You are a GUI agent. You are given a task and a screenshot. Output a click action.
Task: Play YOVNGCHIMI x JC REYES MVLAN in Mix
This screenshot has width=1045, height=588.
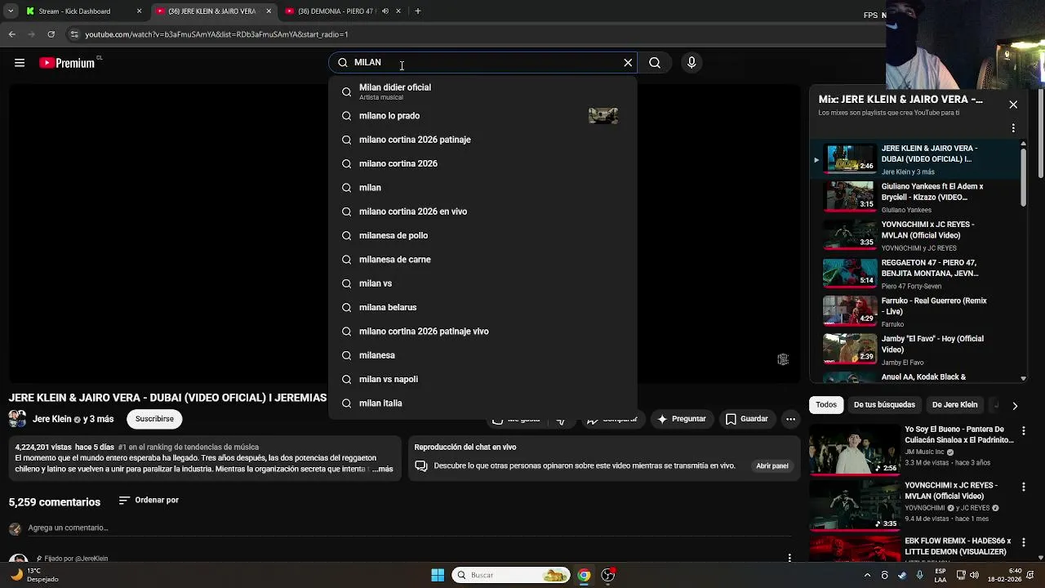pos(914,235)
